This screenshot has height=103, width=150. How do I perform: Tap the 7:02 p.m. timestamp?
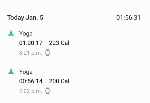click(x=31, y=91)
